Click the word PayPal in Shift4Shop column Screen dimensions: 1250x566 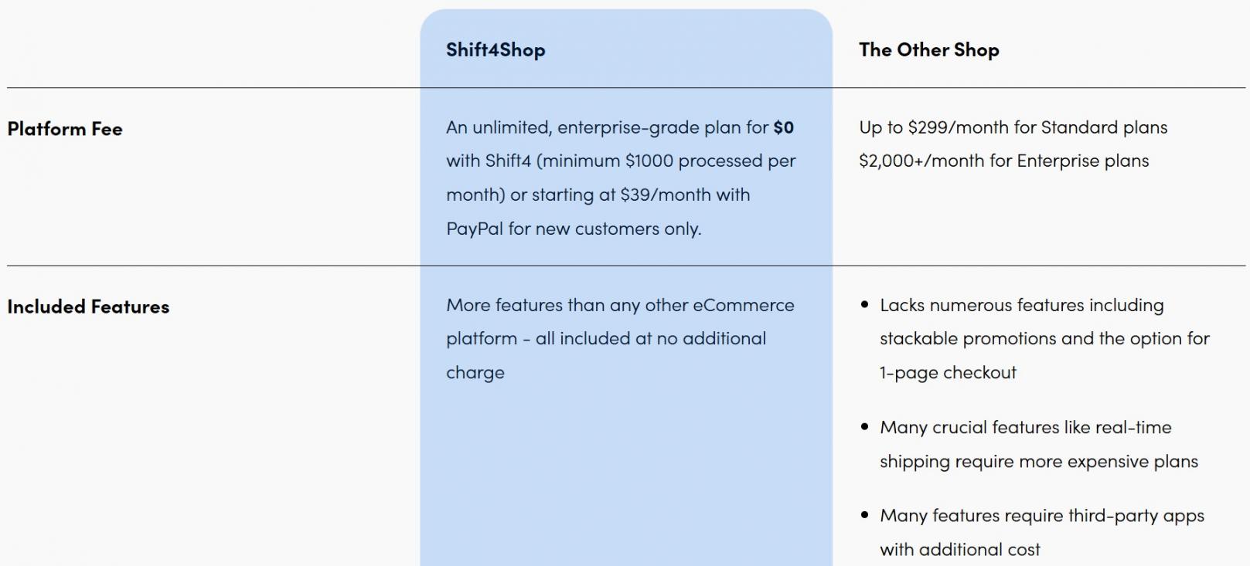[x=474, y=229]
